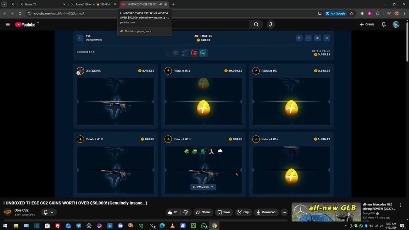The height and width of the screenshot is (230, 409).
Task: Open FileZilla from taskbar
Action: [58, 226]
